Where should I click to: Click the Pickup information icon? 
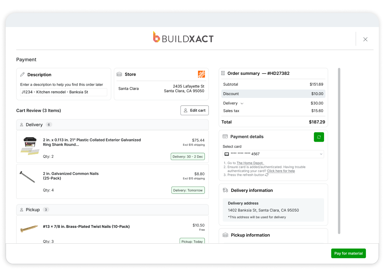(225, 235)
